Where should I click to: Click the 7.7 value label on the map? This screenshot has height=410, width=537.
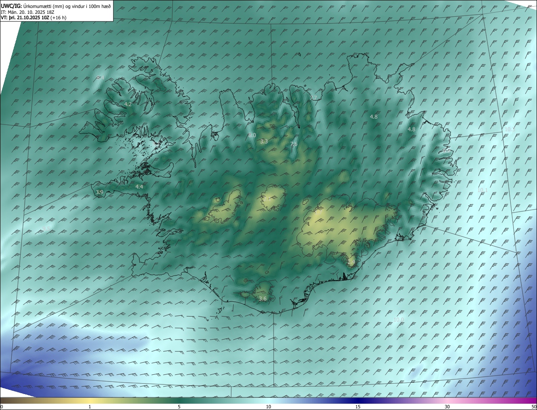click(x=313, y=98)
